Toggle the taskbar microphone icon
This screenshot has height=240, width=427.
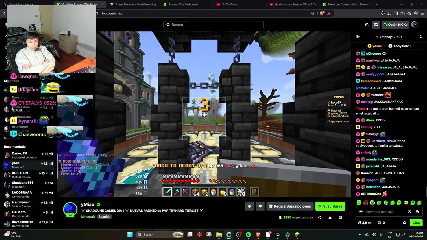(x=381, y=235)
